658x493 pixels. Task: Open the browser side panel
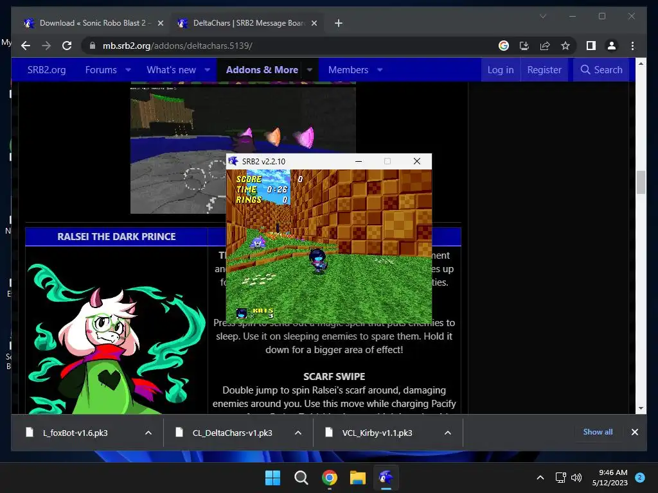click(591, 46)
